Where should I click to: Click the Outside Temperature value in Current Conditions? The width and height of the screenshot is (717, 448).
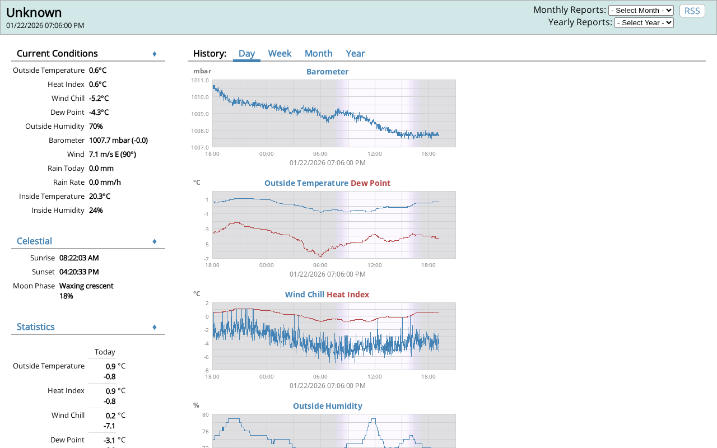click(x=97, y=71)
